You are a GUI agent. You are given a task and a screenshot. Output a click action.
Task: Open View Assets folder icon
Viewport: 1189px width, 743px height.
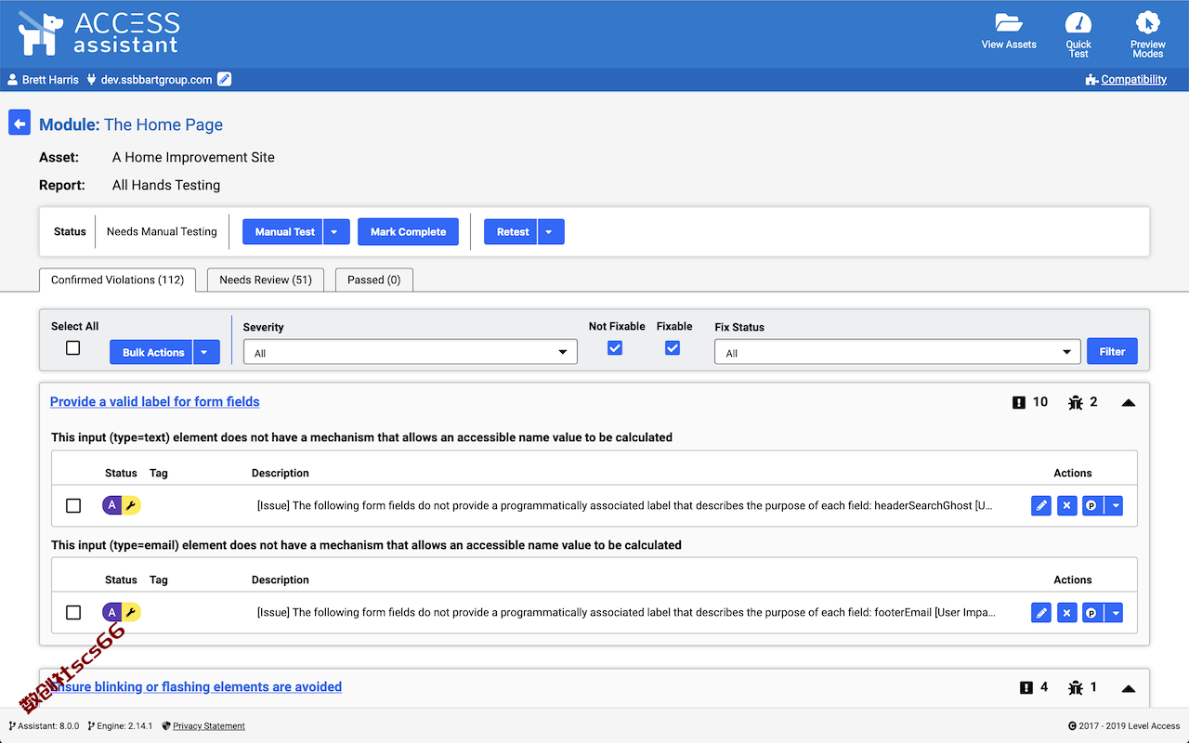click(x=1009, y=23)
